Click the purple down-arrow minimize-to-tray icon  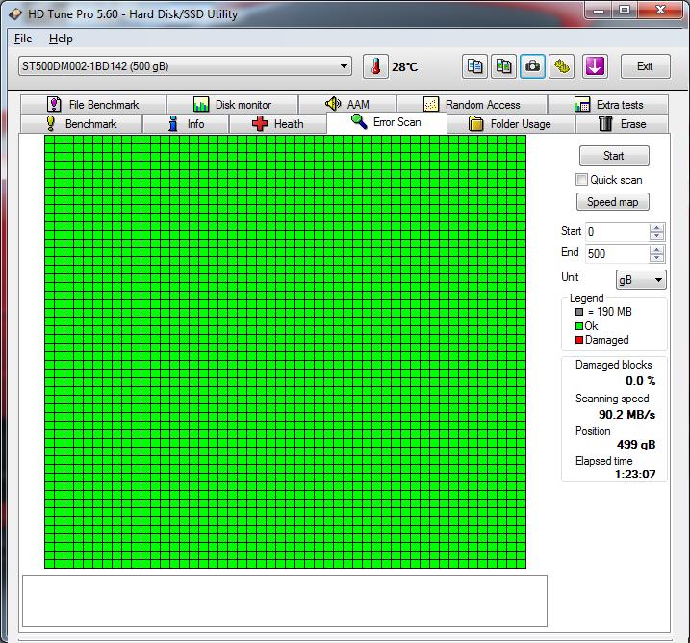pyautogui.click(x=596, y=66)
